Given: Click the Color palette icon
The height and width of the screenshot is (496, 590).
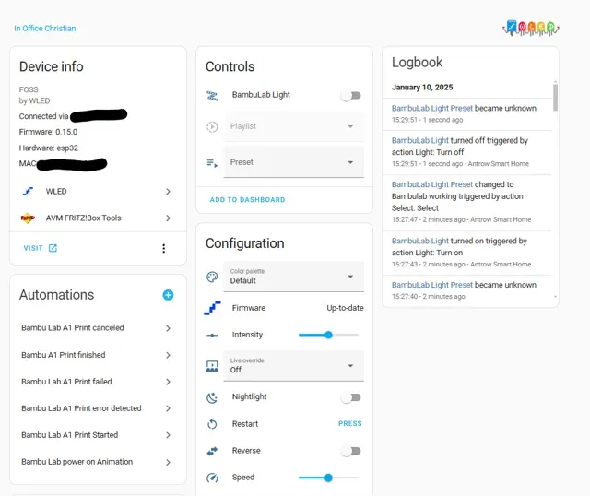Looking at the screenshot, I should pyautogui.click(x=212, y=277).
